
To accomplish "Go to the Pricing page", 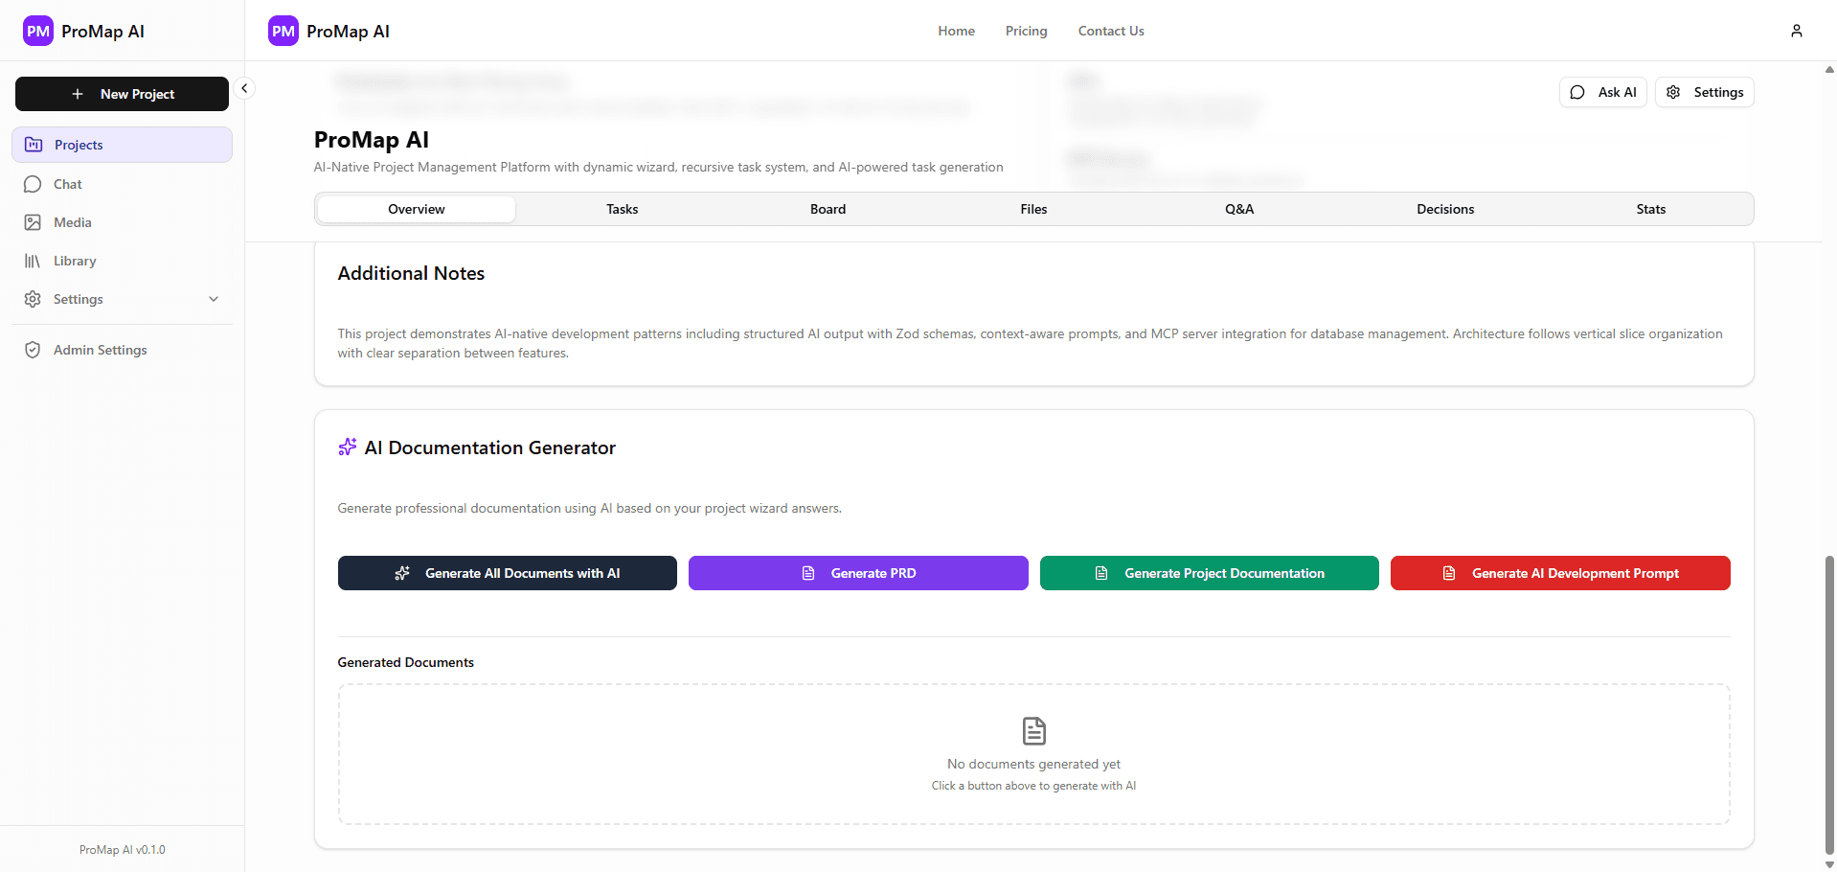I will (1025, 30).
